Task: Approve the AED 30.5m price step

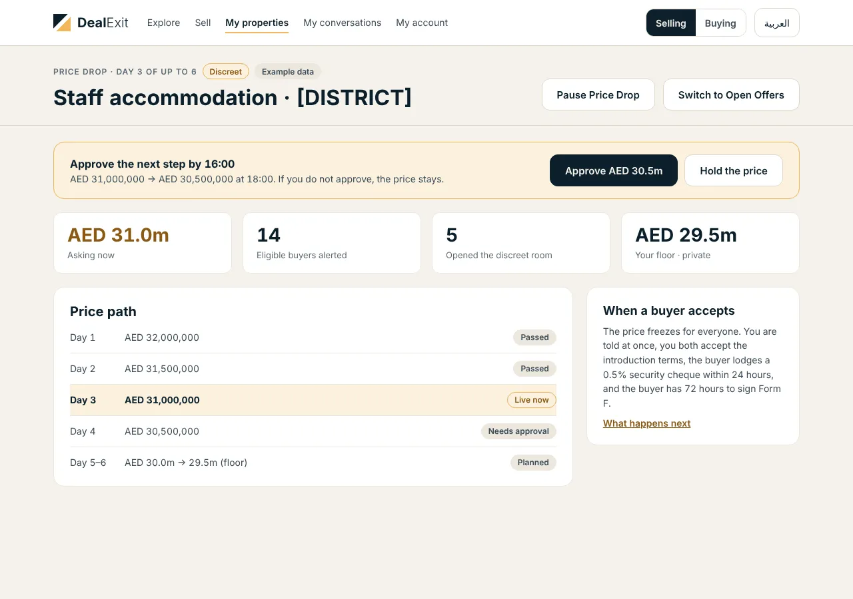Action: pos(613,170)
